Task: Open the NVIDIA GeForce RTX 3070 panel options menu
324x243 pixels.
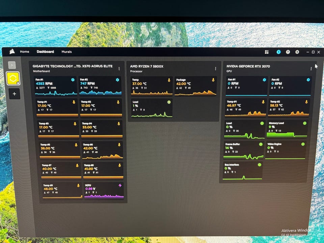Action: point(311,69)
